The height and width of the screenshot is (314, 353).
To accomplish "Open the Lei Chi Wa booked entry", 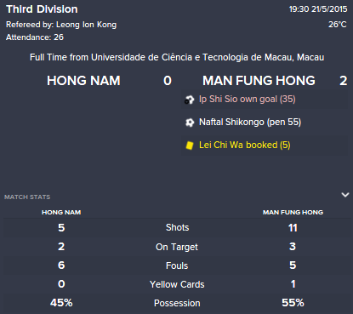I will click(x=245, y=145).
